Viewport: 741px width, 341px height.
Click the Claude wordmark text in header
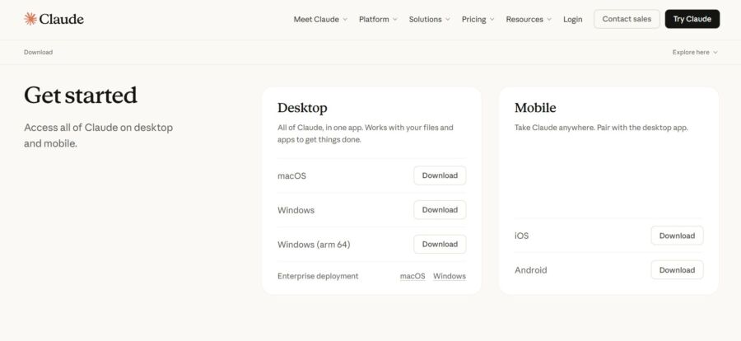[62, 19]
